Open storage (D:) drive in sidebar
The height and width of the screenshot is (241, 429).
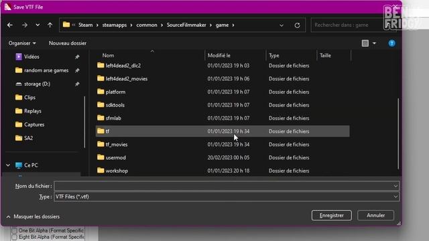(x=37, y=84)
